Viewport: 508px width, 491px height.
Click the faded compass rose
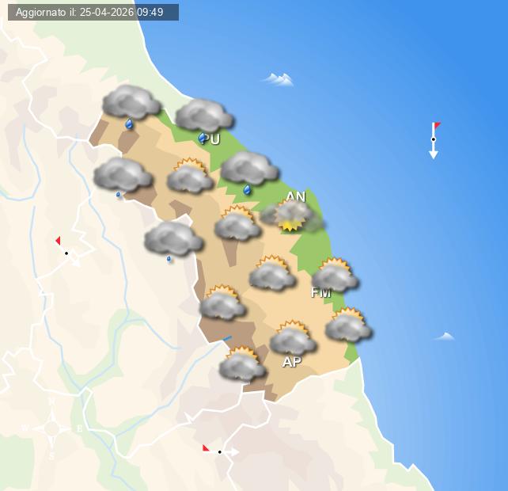tap(52, 428)
